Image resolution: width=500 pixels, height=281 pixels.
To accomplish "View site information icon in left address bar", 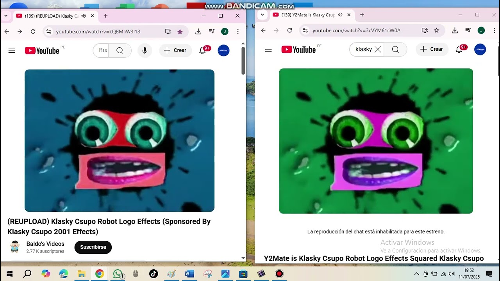I will 48,32.
